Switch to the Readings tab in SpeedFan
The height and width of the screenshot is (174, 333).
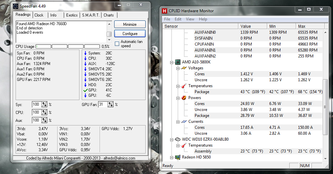[x=23, y=15]
